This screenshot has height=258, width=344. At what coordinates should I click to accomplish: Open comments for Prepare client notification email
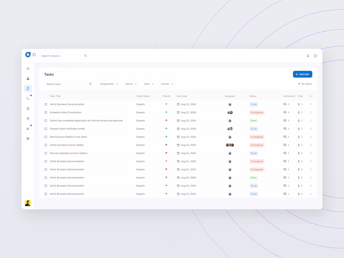286,129
